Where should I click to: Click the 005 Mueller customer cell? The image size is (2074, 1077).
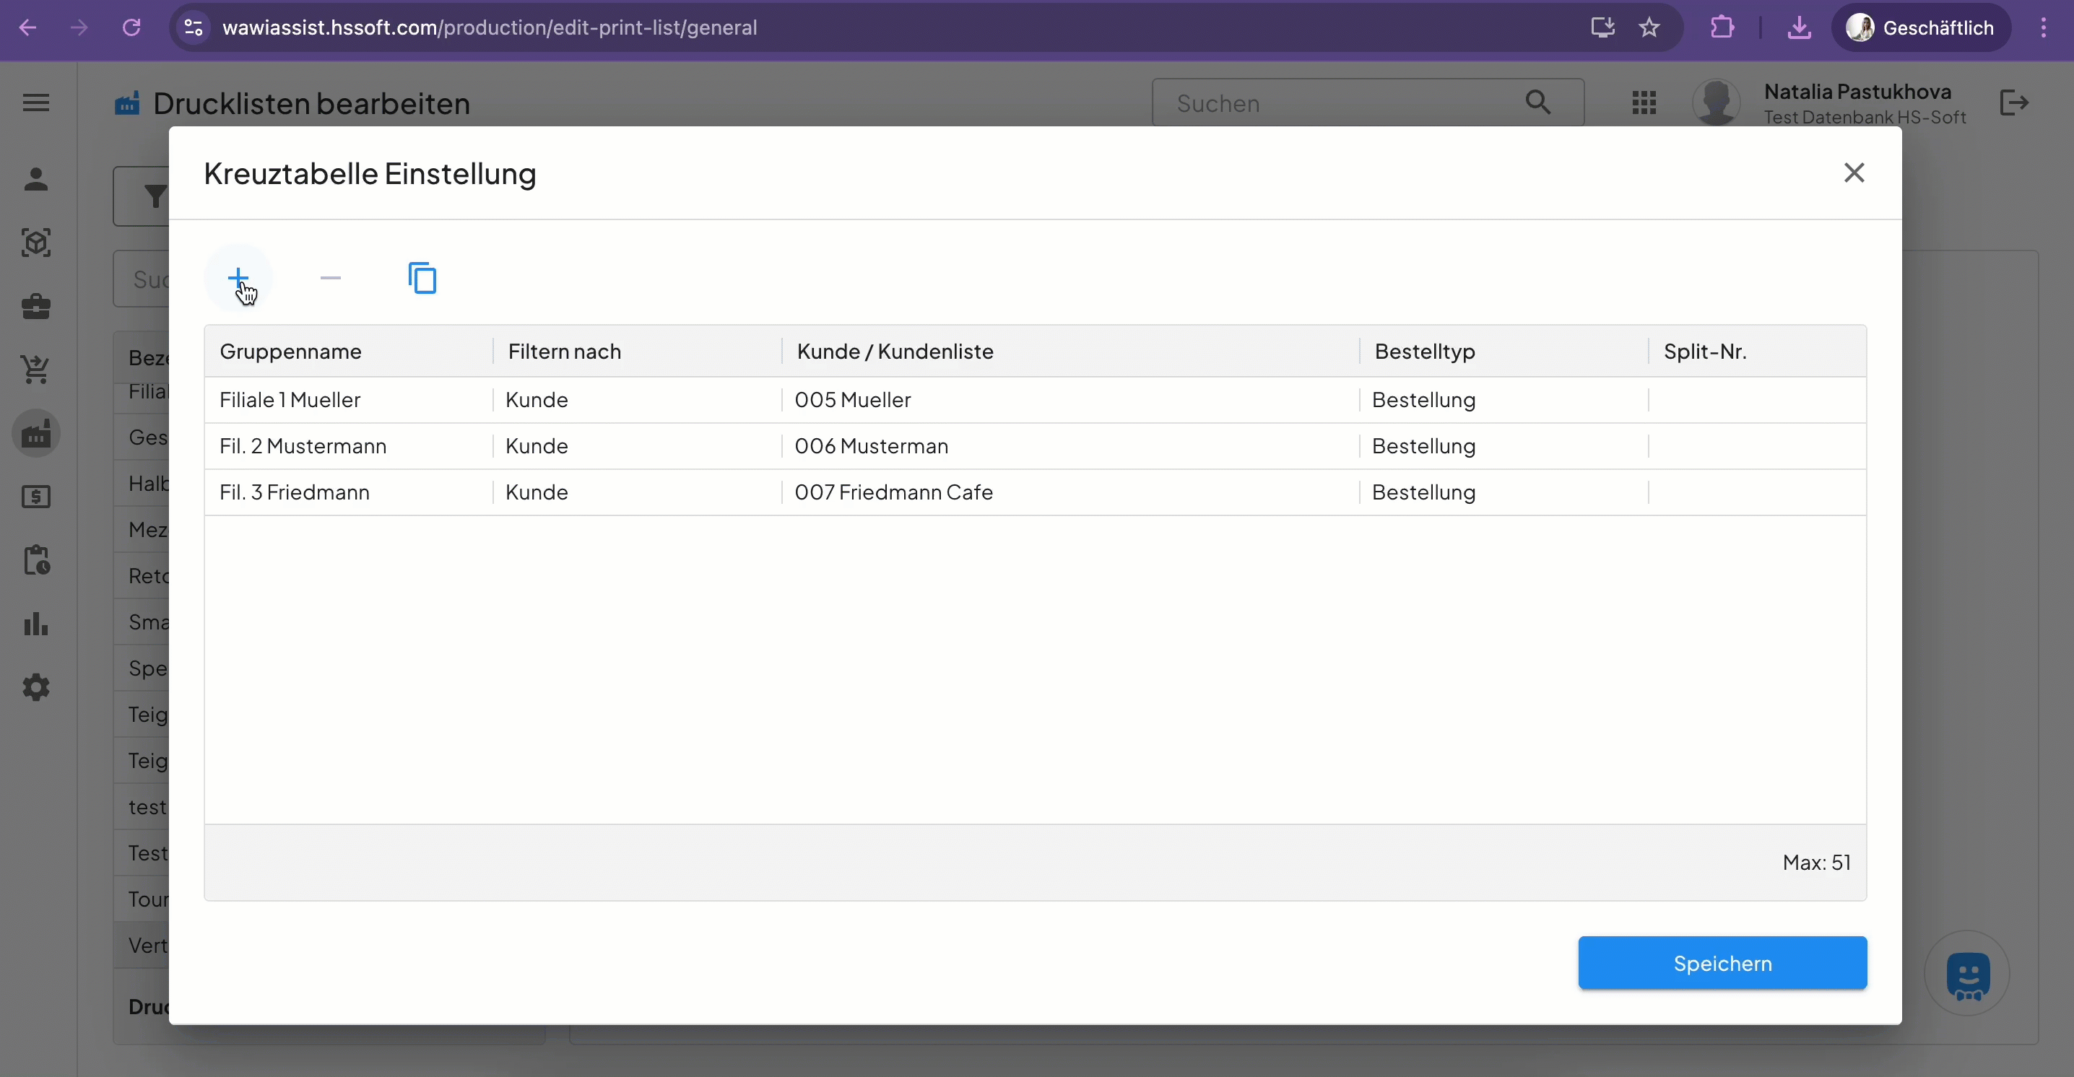click(x=853, y=400)
